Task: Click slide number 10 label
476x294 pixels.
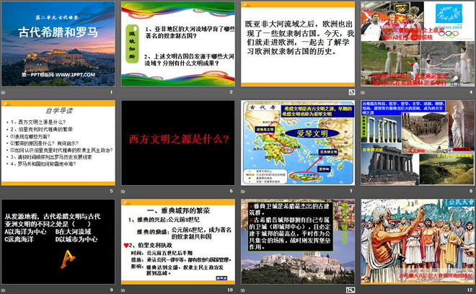Action: click(x=230, y=290)
